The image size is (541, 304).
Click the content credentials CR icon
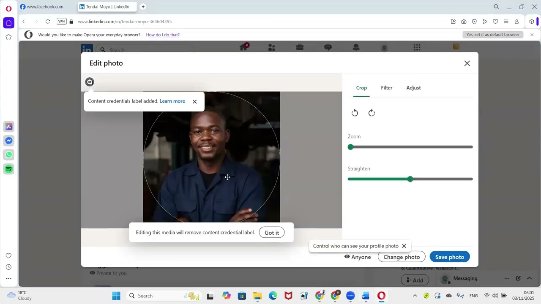(x=89, y=82)
